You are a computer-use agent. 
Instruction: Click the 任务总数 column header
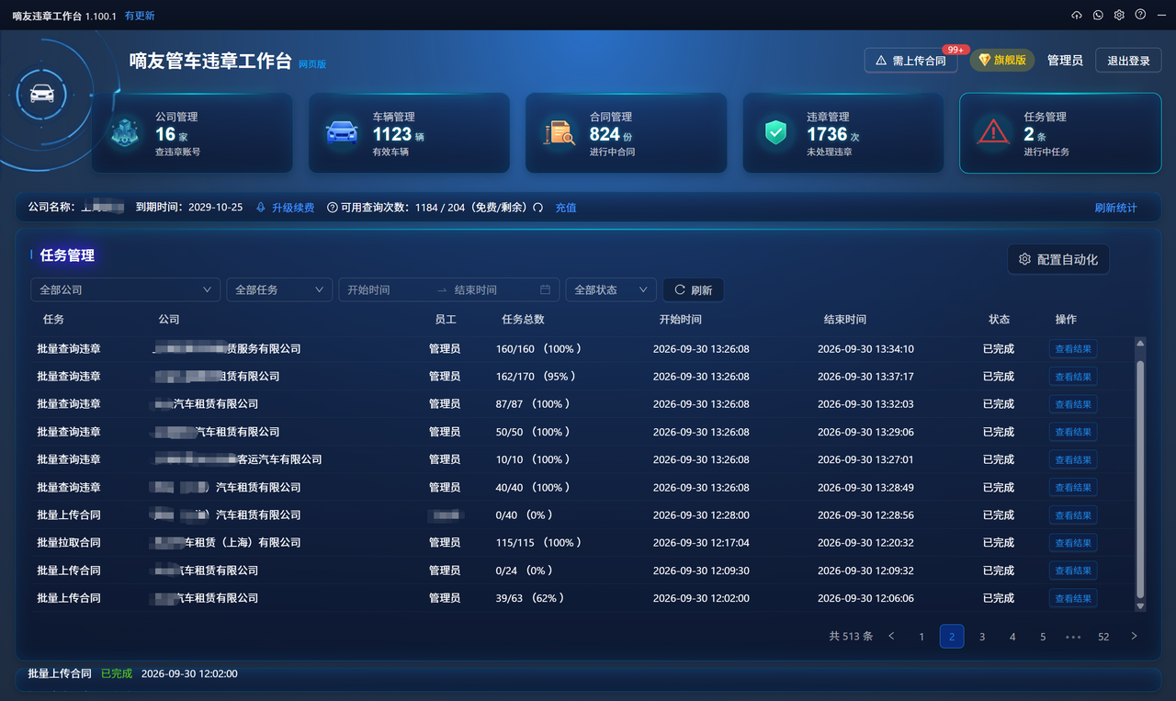coord(523,320)
